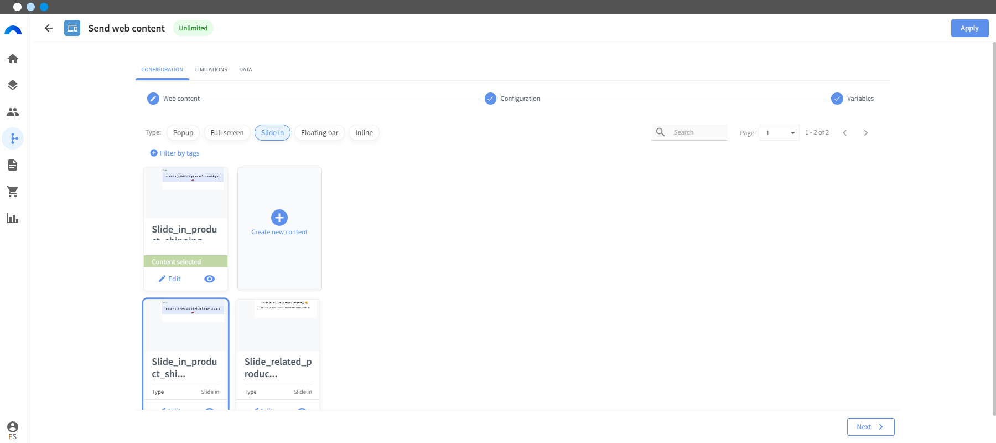Click the 'Configuration' step label

pos(520,99)
